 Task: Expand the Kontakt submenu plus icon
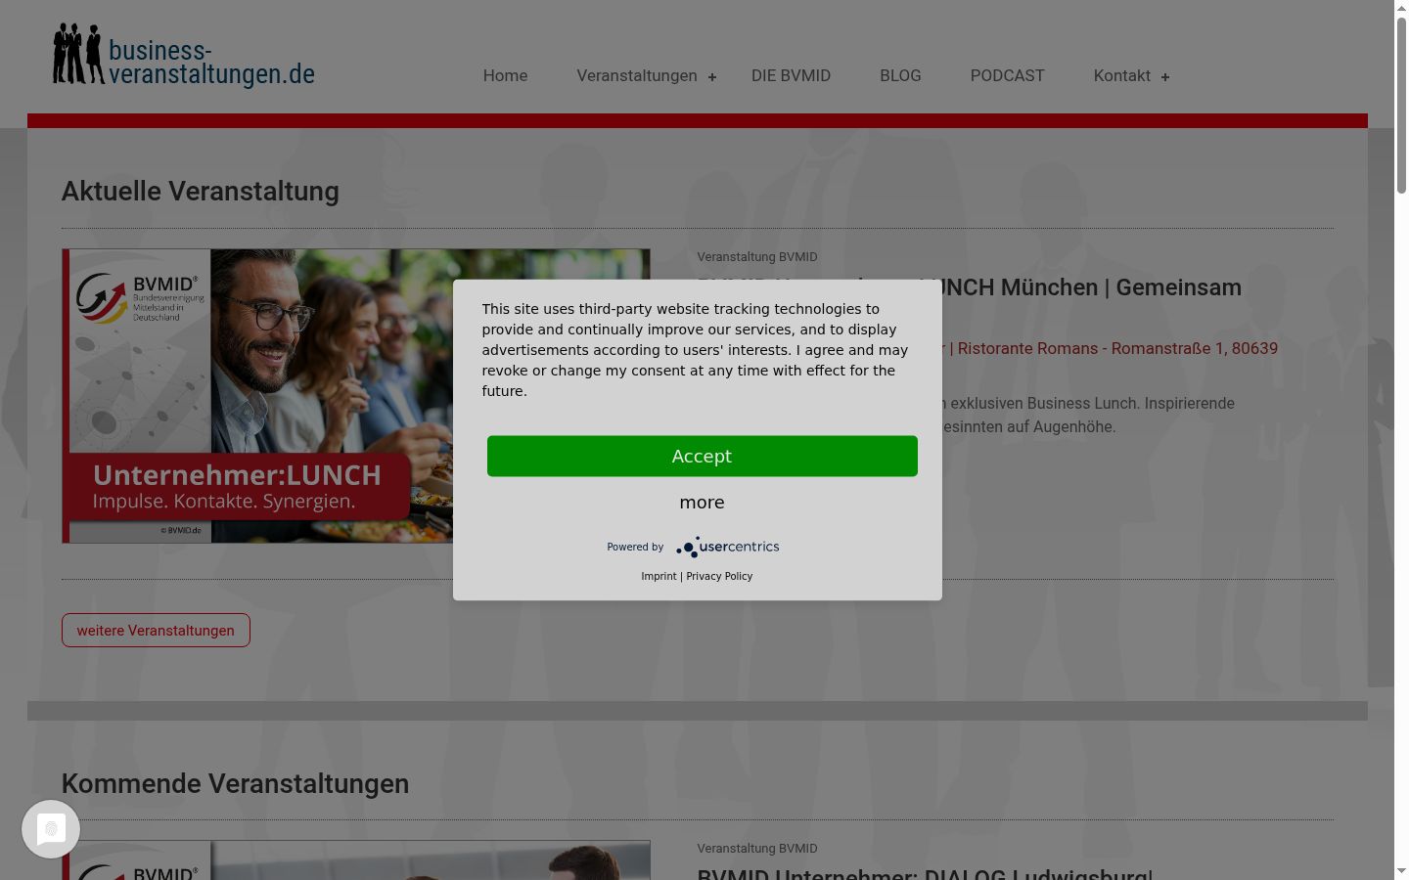(x=1165, y=77)
